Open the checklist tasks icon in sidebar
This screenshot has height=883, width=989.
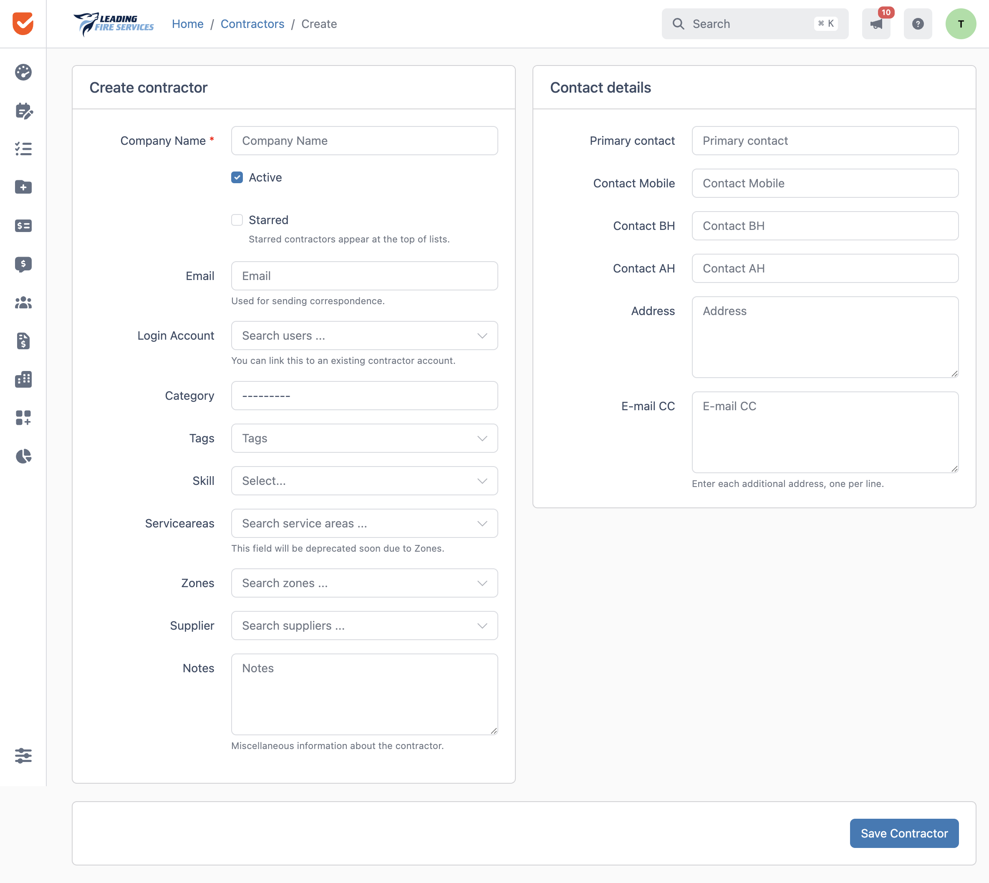click(x=23, y=149)
